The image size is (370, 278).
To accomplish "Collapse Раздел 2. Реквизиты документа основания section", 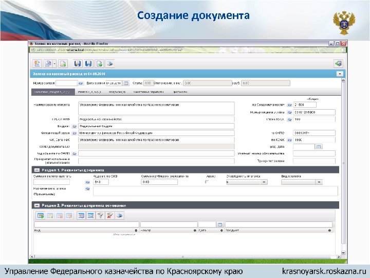I will pyautogui.click(x=37, y=205).
